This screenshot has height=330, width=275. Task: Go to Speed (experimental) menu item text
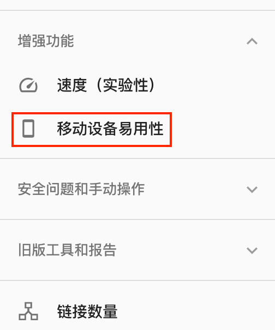pyautogui.click(x=106, y=85)
